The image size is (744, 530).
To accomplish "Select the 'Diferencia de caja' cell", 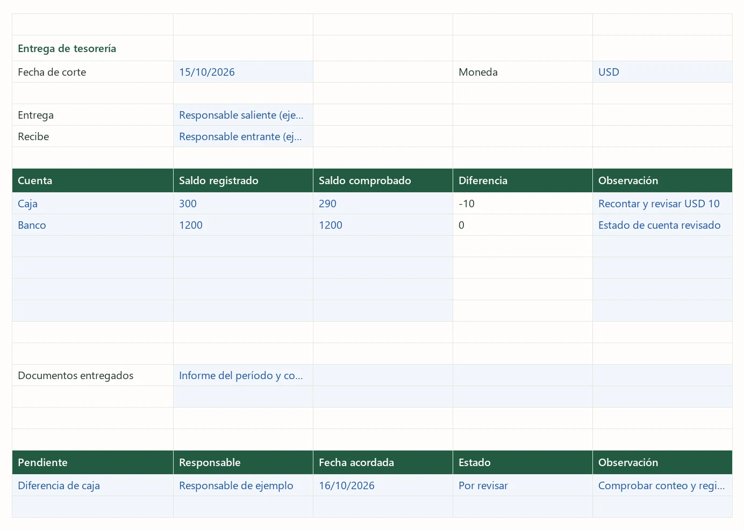I will (x=92, y=485).
